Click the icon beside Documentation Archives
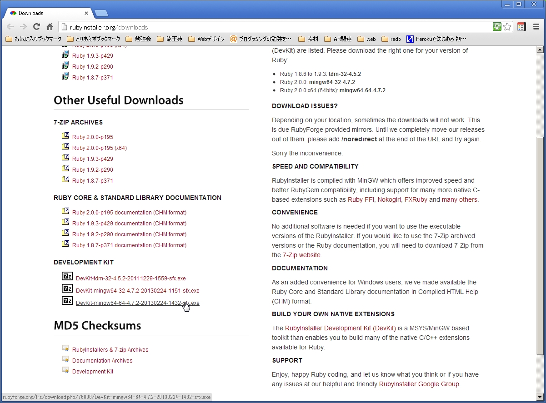Viewport: 546px width, 403px height. pyautogui.click(x=65, y=359)
